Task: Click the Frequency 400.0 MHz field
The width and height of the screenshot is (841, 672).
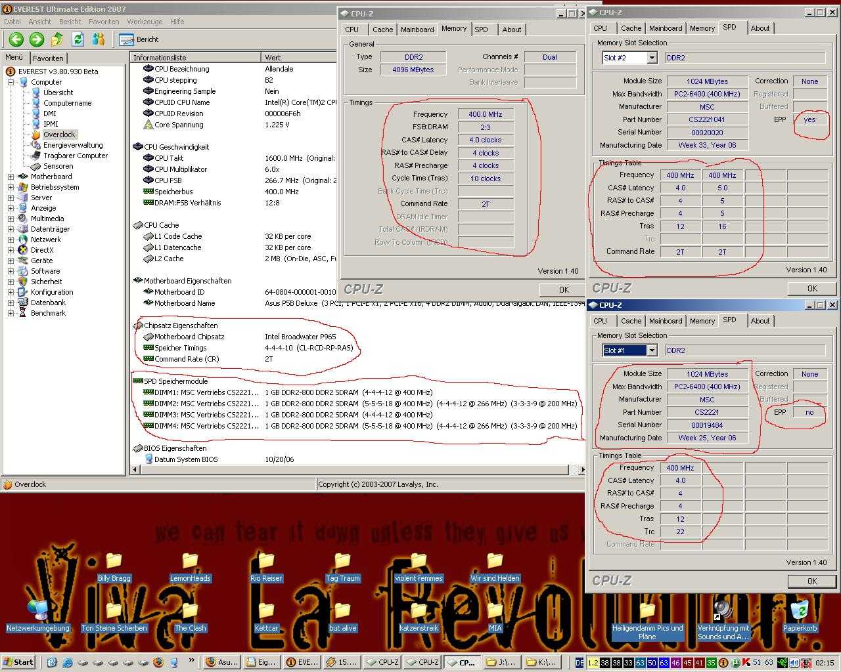Action: (x=486, y=114)
